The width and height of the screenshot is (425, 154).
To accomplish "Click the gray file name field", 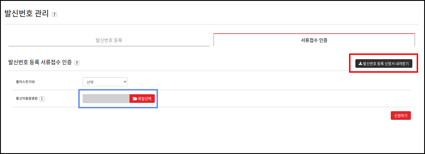I will [x=106, y=99].
